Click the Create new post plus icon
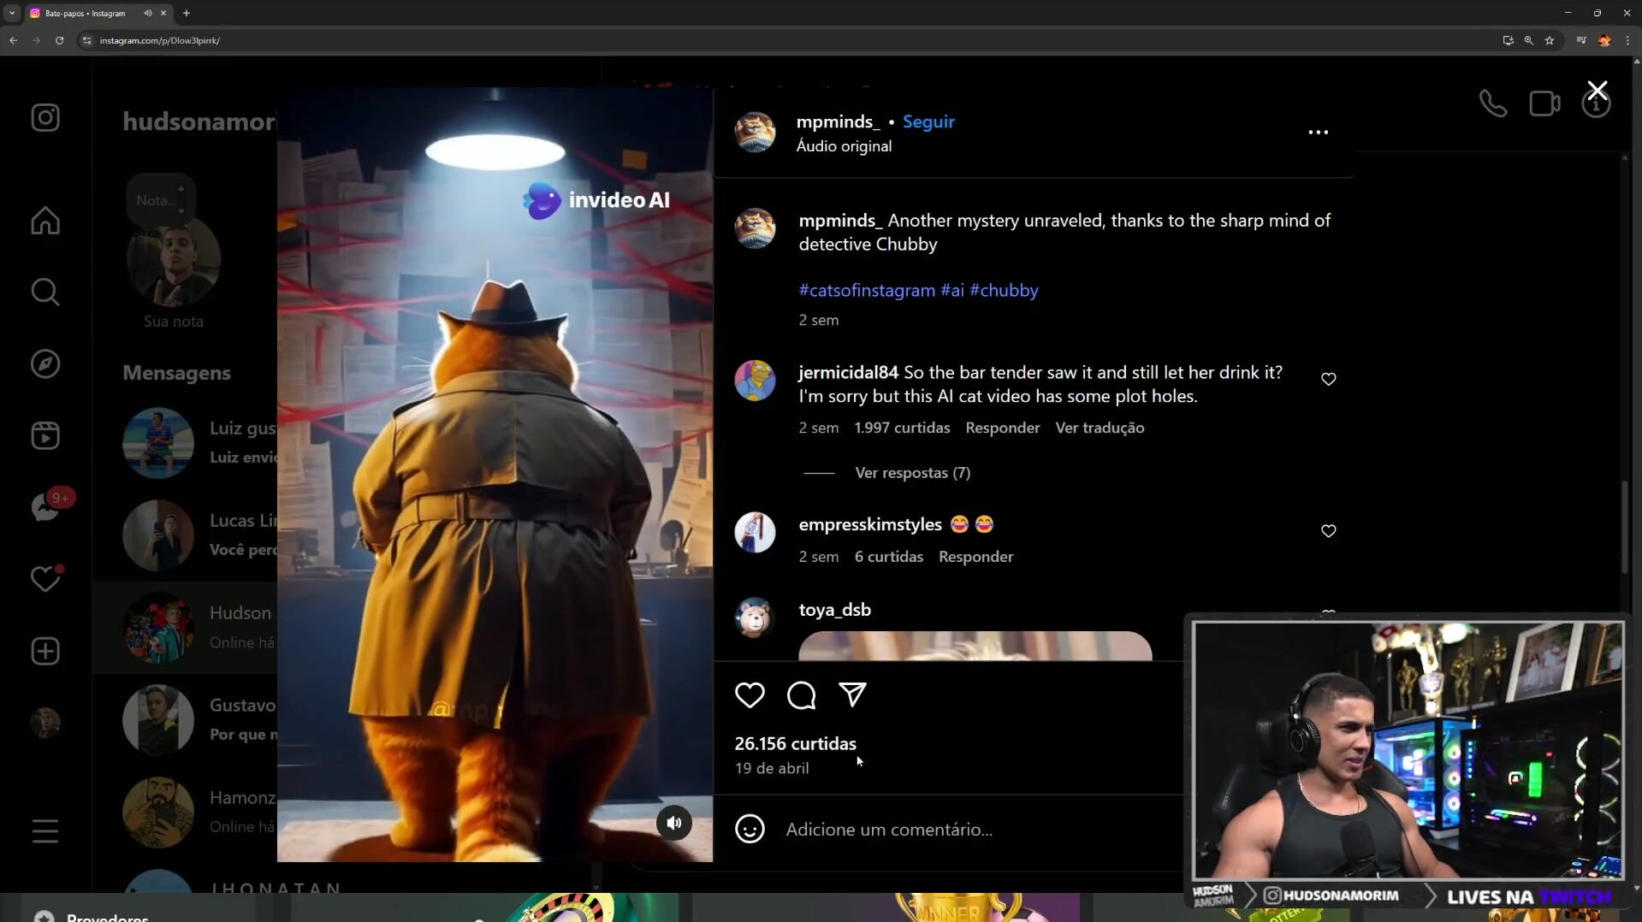This screenshot has height=922, width=1642. point(45,652)
